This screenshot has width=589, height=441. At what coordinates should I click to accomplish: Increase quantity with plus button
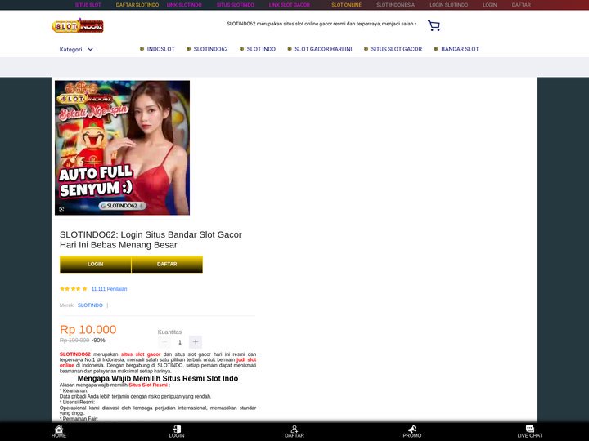point(196,342)
